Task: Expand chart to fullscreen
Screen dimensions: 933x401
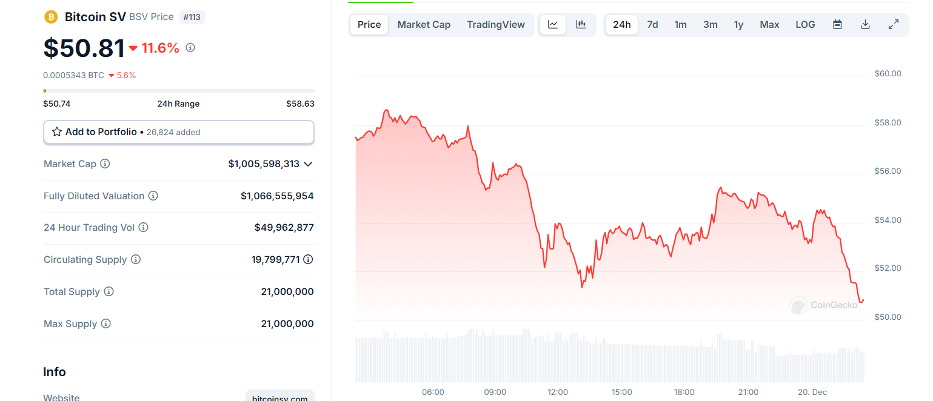Action: point(894,25)
